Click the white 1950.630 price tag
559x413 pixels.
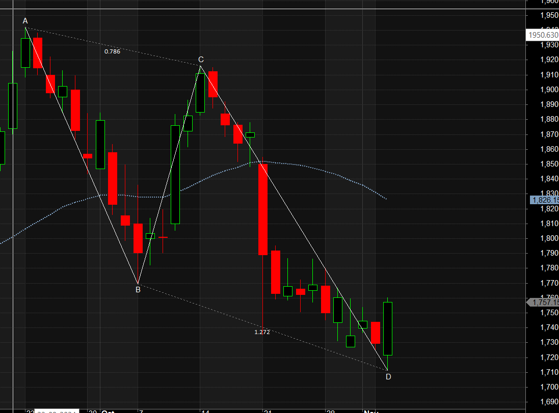click(x=542, y=35)
